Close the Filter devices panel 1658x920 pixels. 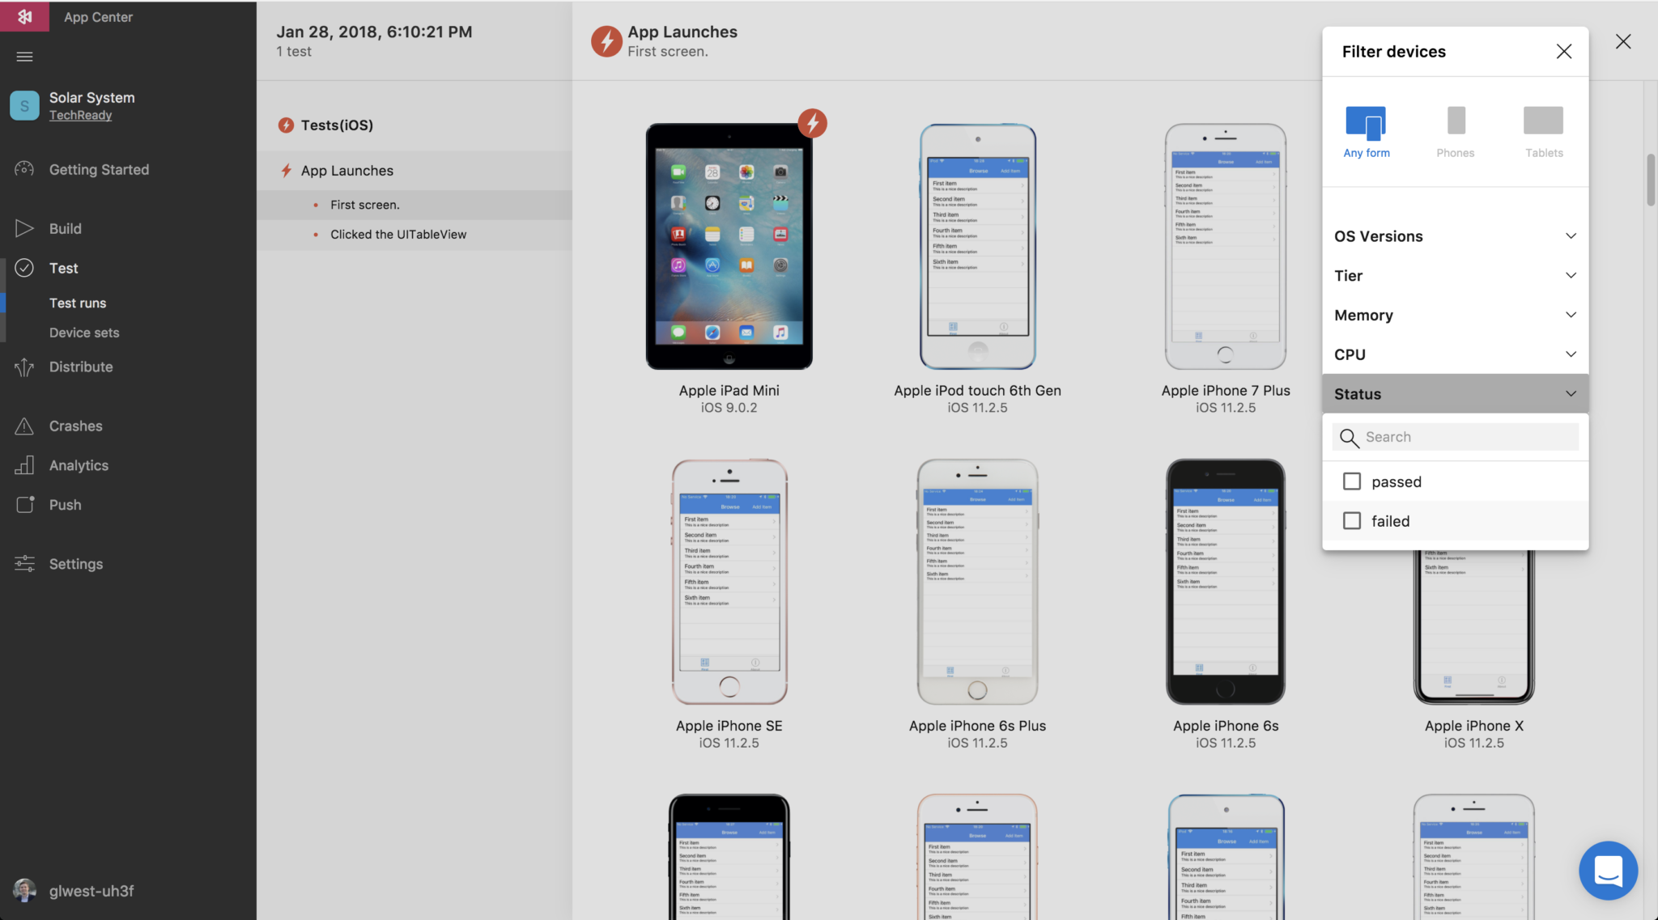point(1563,51)
